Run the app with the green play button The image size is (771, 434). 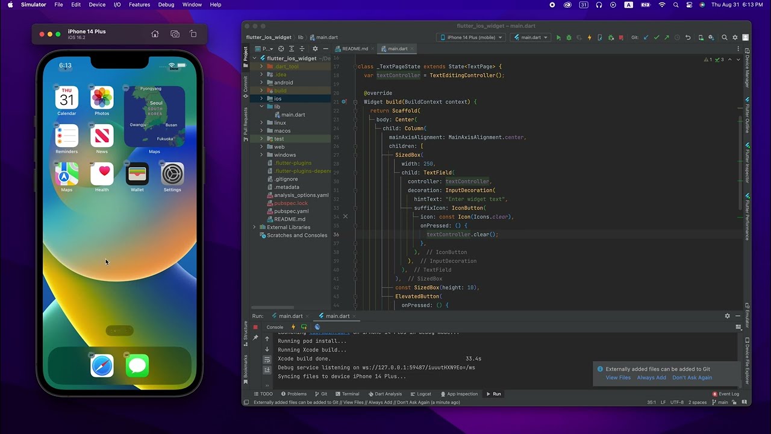point(558,37)
